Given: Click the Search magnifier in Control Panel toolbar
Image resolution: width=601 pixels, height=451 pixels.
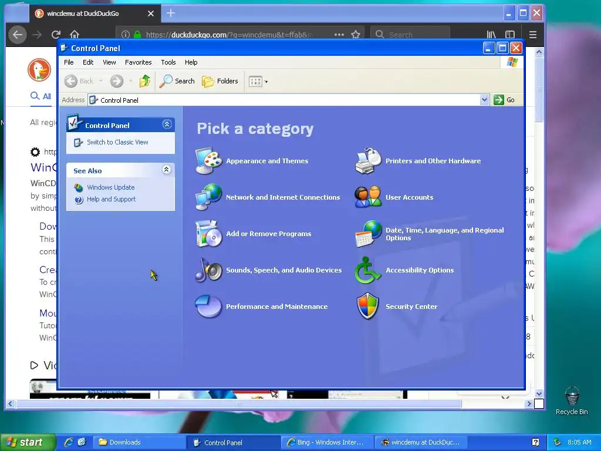Looking at the screenshot, I should click(x=177, y=81).
